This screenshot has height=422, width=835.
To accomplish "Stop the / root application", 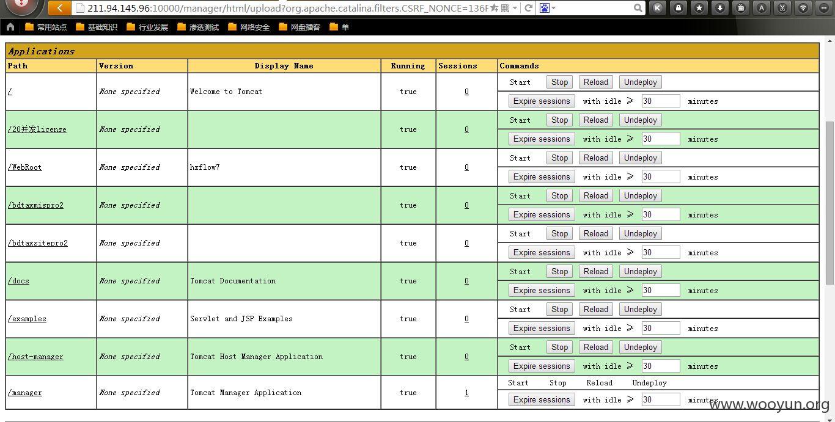I will 560,82.
